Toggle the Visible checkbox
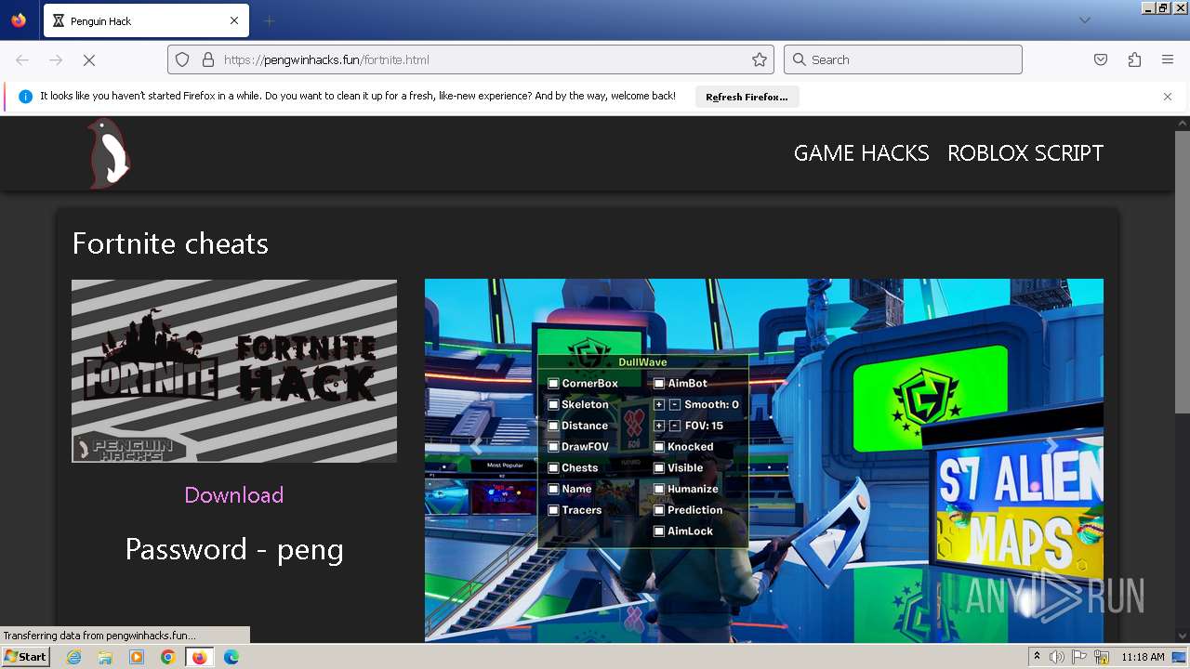 tap(659, 468)
